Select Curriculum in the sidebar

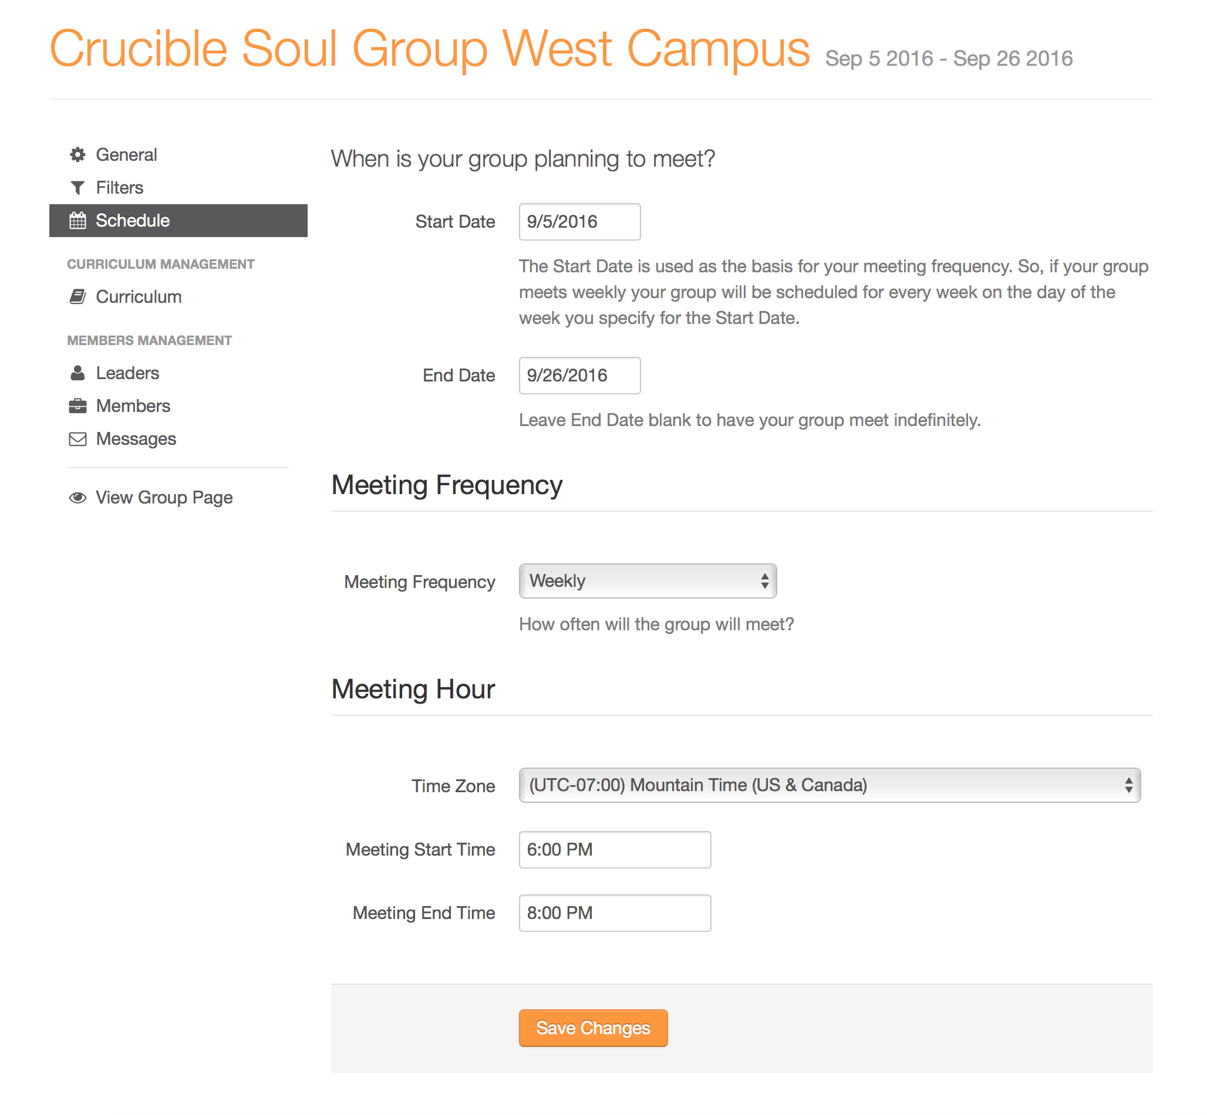138,297
